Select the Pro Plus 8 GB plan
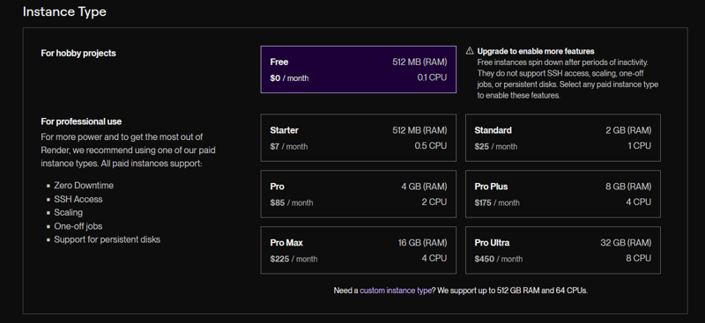Screen dimensions: 705x323 pyautogui.click(x=563, y=195)
